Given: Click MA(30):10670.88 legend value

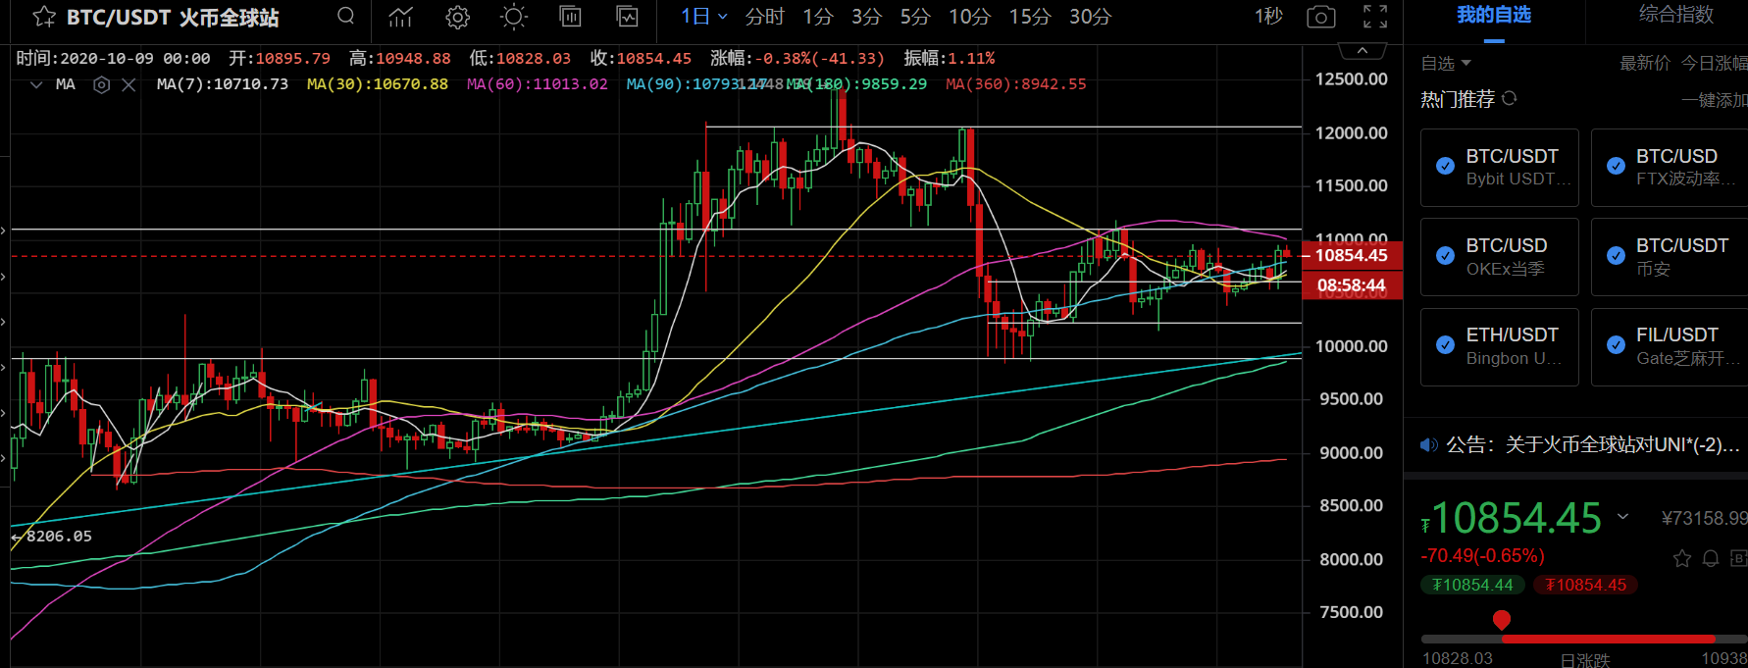Looking at the screenshot, I should (378, 84).
